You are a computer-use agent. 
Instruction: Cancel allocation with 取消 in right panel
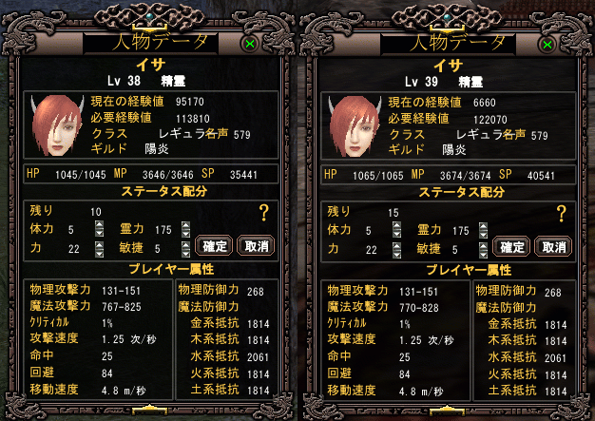pos(553,247)
